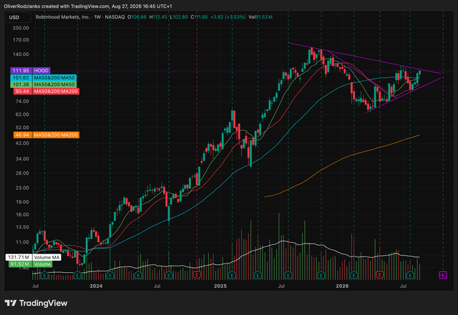Click the purple upcoming earnings E marker
Screen dimensions: 458x315
click(443, 275)
